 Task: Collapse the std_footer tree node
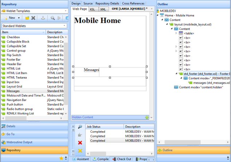click(x=176, y=74)
